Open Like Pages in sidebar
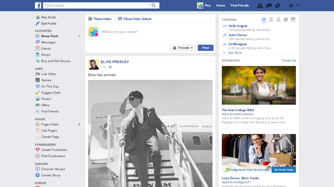The width and height of the screenshot is (334, 187). (x=49, y=131)
